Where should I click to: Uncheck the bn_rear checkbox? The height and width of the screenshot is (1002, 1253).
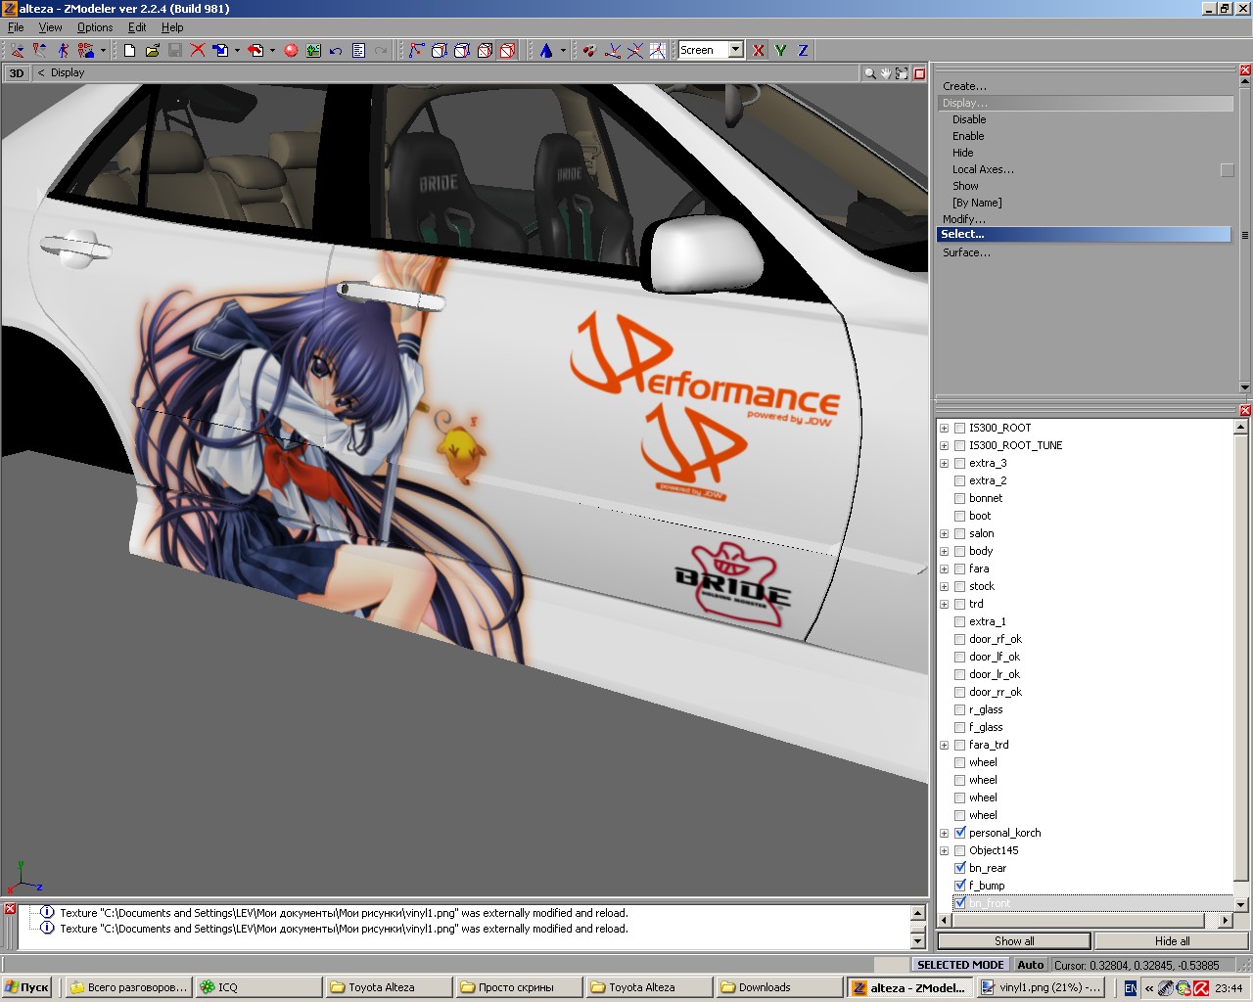(959, 868)
